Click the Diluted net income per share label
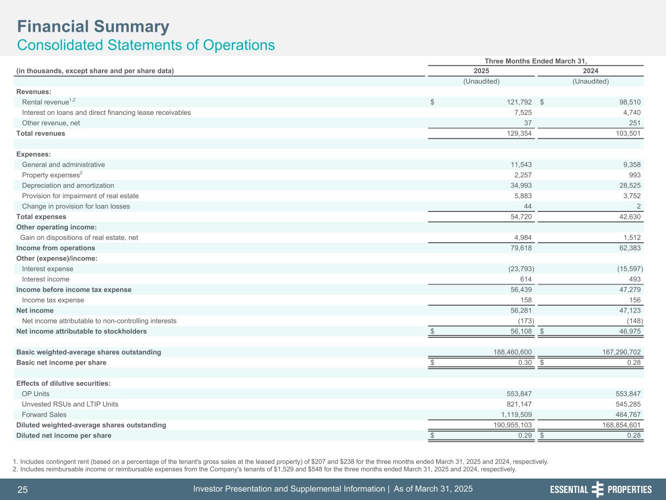 (64, 436)
